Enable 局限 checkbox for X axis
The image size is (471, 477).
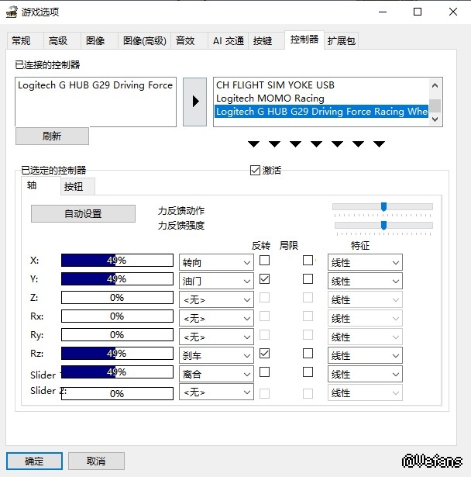308,261
